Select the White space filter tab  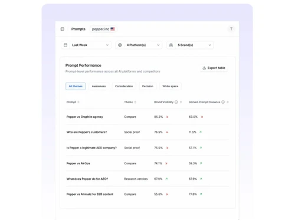point(170,86)
